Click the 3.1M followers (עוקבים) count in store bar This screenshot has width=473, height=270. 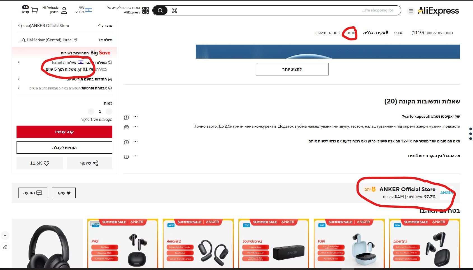click(x=393, y=197)
